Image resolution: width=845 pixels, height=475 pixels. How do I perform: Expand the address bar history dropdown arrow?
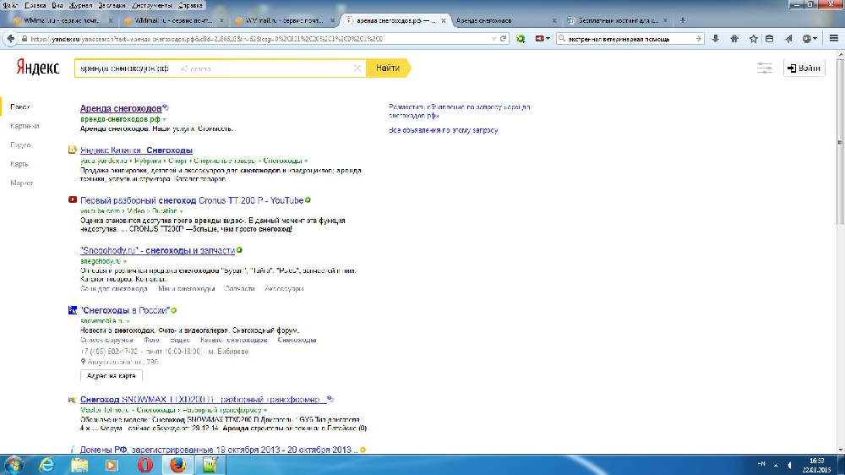[493, 39]
